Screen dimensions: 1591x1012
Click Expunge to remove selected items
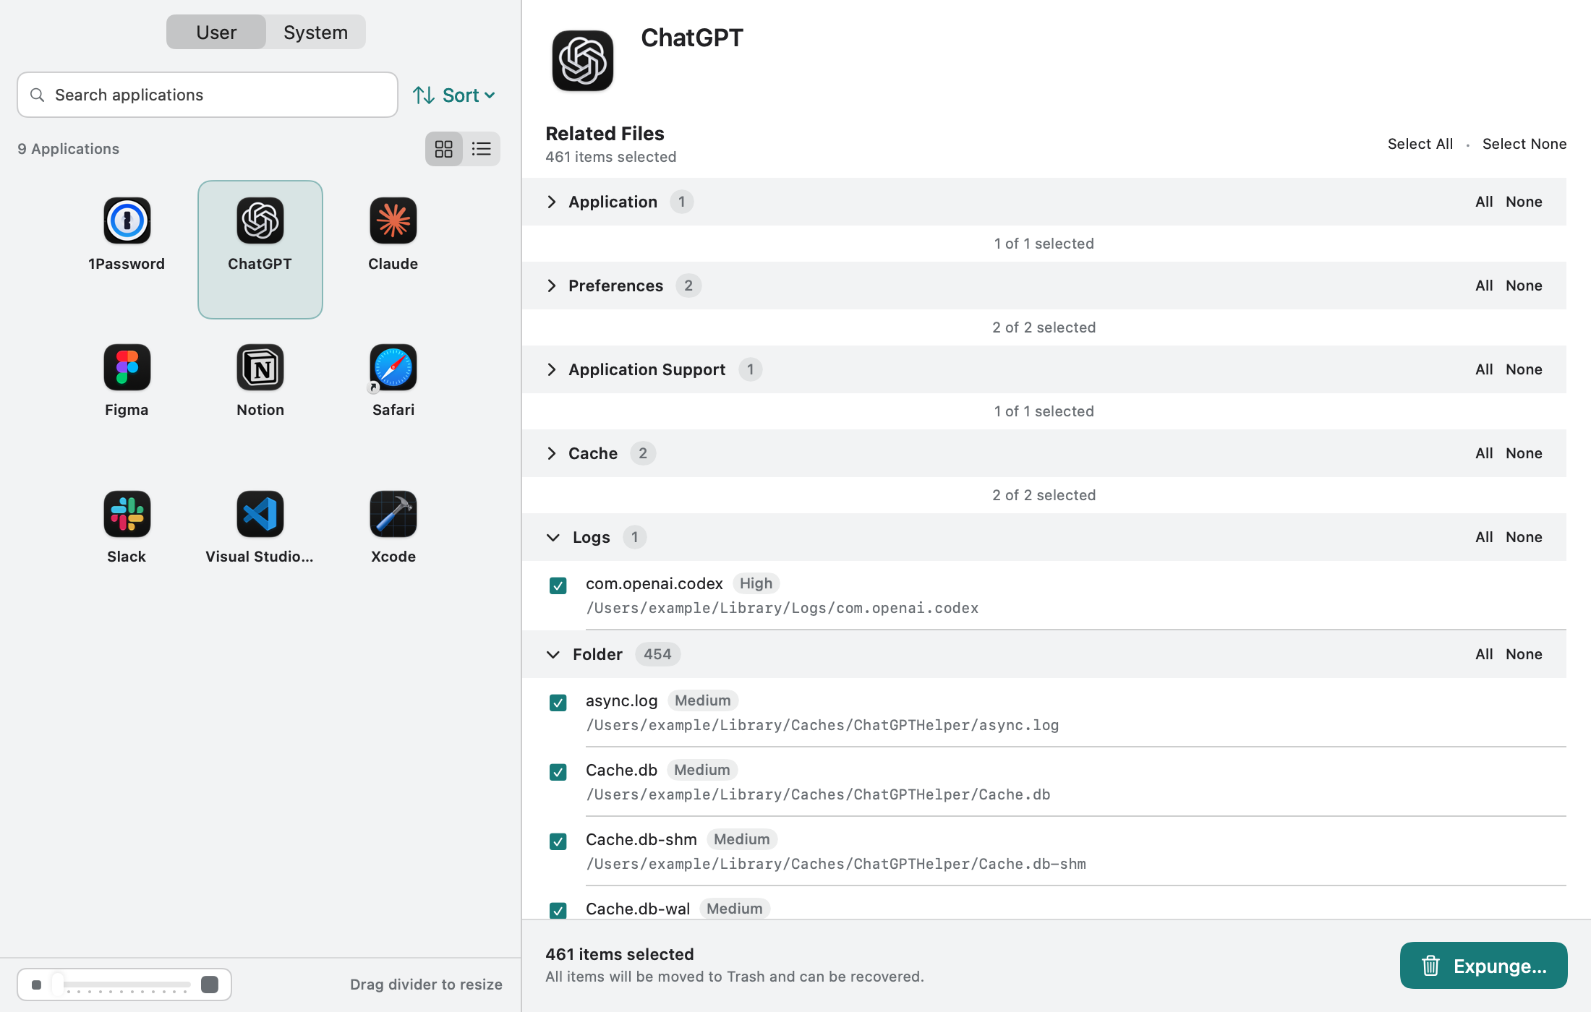coord(1484,966)
